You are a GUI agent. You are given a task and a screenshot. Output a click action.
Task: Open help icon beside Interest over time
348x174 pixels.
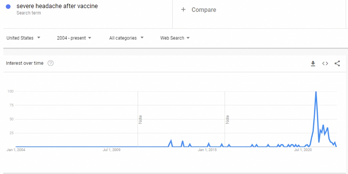click(x=50, y=63)
